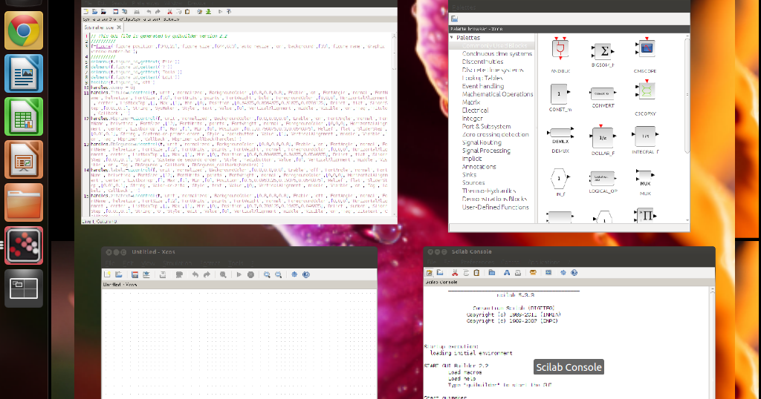Viewport: 761px width, 399px height.
Task: Open Mathematical Operations palette category
Action: click(497, 94)
